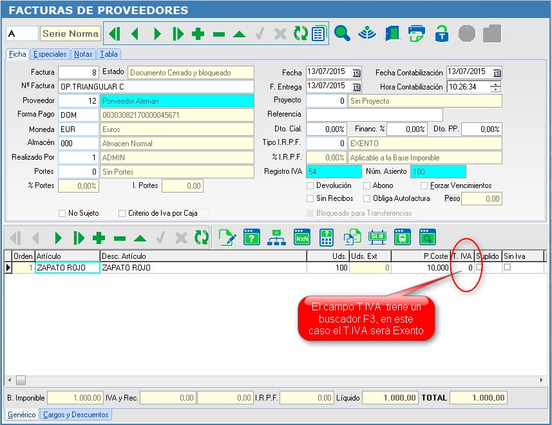Click edit record triangle in top navigator

point(240,34)
